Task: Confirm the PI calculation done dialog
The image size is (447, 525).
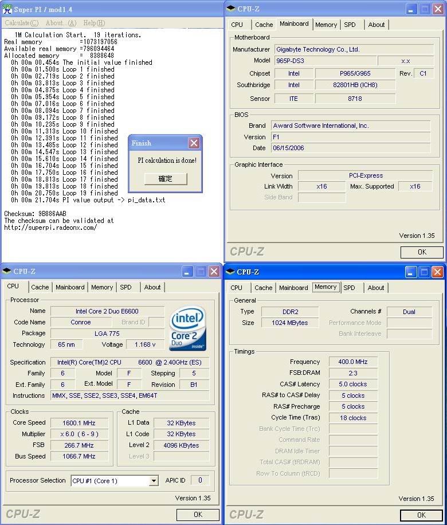Action: pos(166,179)
